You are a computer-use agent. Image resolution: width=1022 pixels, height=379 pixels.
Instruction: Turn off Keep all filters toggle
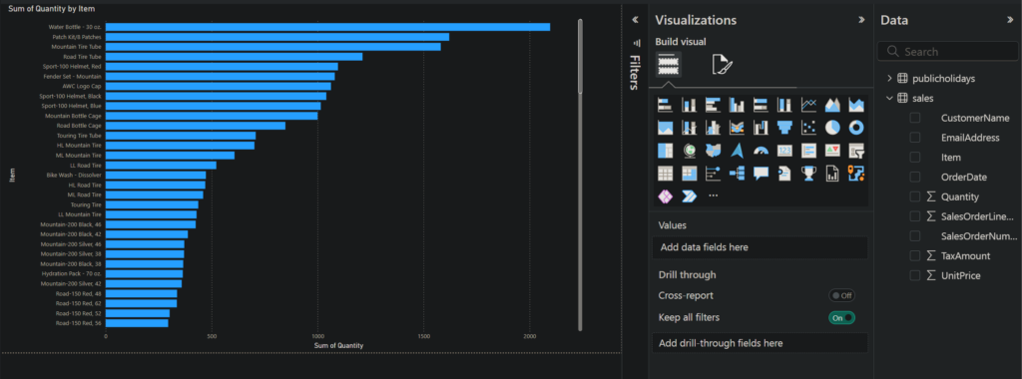[x=841, y=318]
